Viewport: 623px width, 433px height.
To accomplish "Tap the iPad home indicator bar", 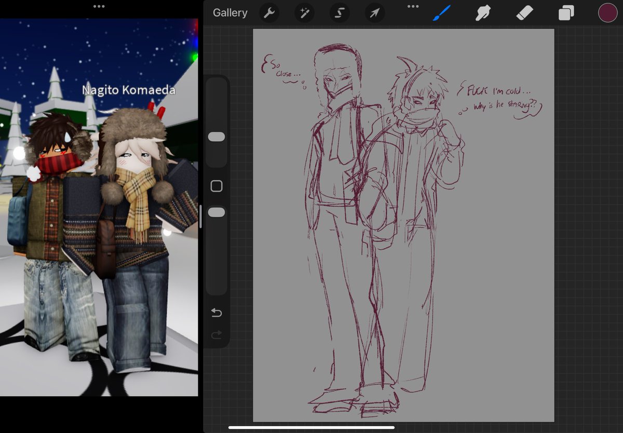I will coord(311,428).
